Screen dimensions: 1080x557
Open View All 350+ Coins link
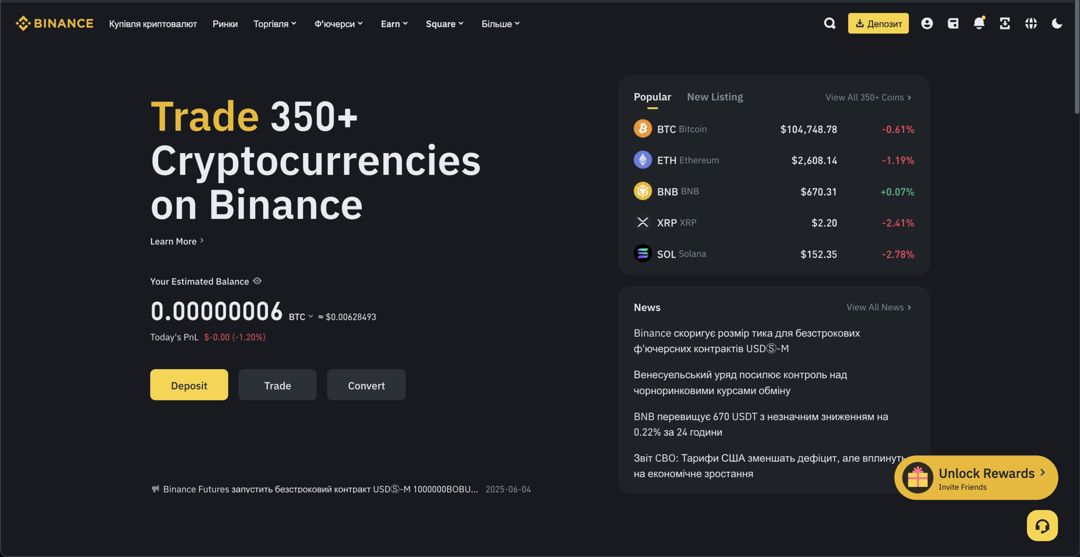(868, 97)
